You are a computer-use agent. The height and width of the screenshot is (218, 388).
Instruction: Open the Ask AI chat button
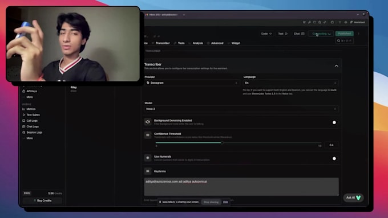click(353, 198)
